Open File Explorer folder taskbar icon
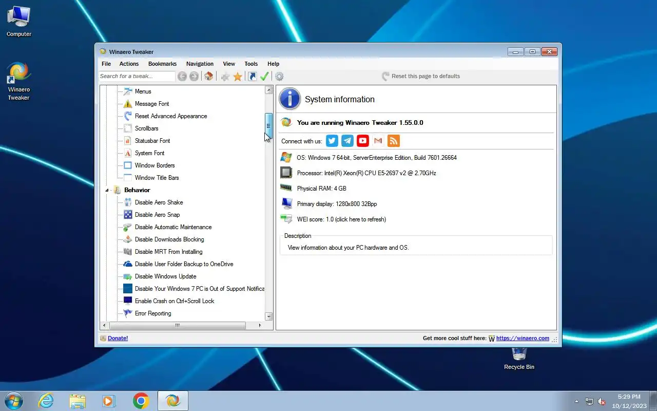Screen dimensions: 657x411 78,401
